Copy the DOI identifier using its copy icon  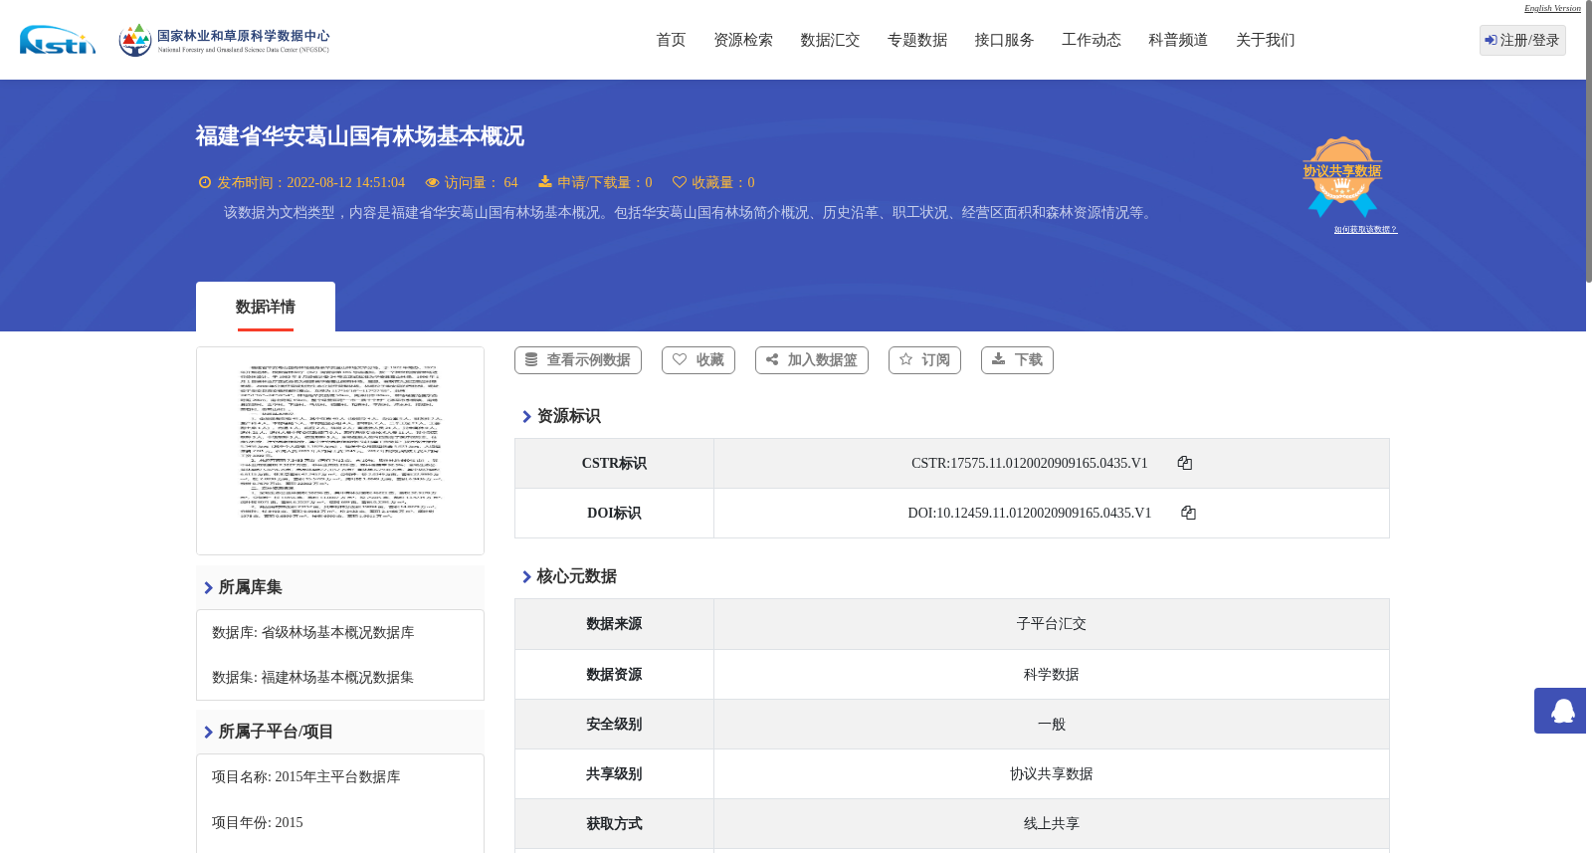click(x=1188, y=513)
